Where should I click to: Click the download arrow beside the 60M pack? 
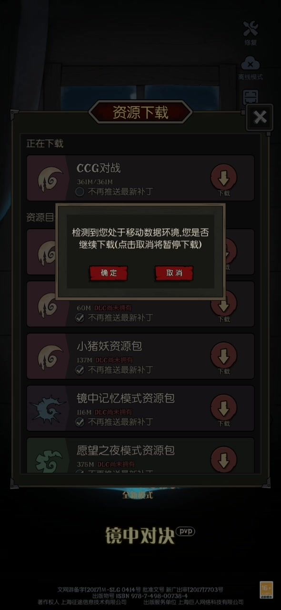click(224, 306)
